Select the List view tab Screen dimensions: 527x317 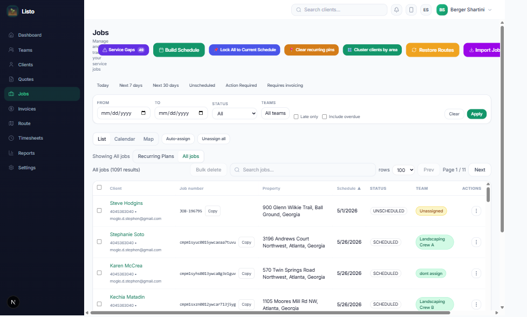click(102, 139)
